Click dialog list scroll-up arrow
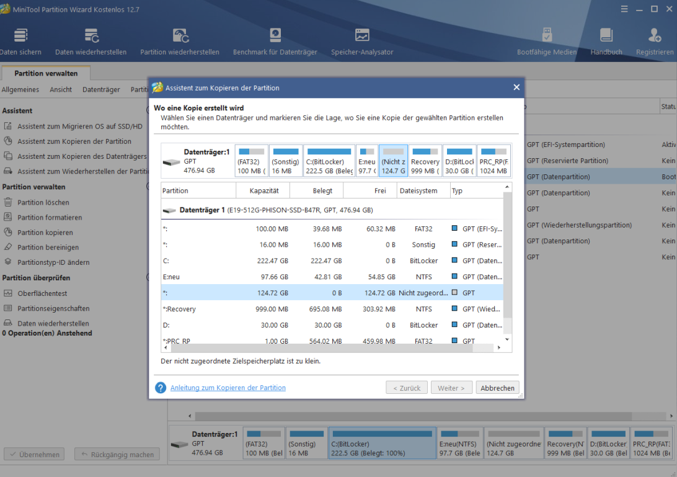Image resolution: width=677 pixels, height=477 pixels. pos(507,187)
